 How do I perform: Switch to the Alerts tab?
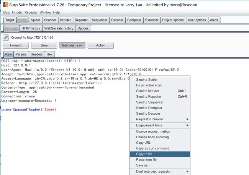[214, 20]
